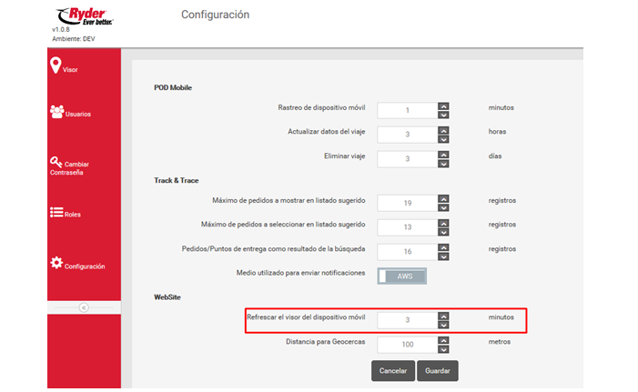This screenshot has width=638, height=392.
Task: Click the Configuración gear icon
Action: click(56, 263)
